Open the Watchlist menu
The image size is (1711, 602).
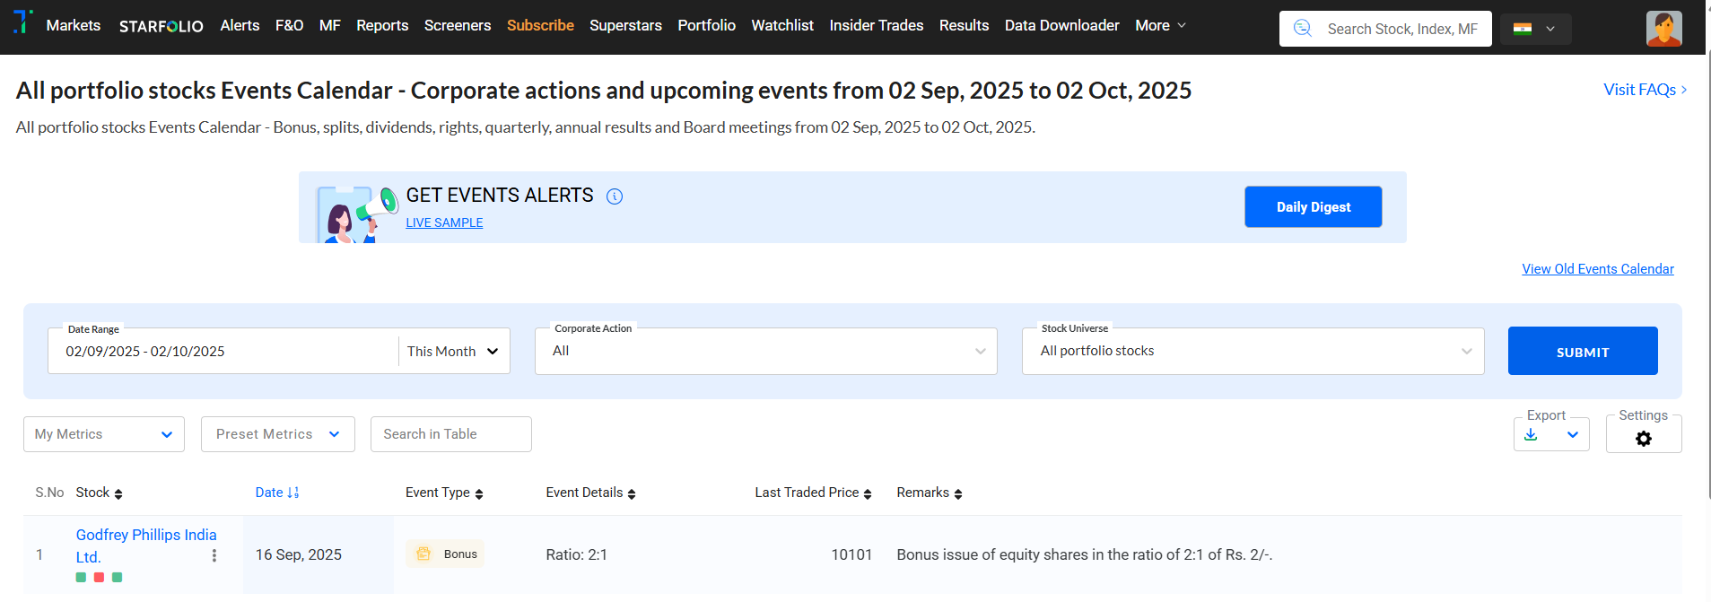click(782, 26)
